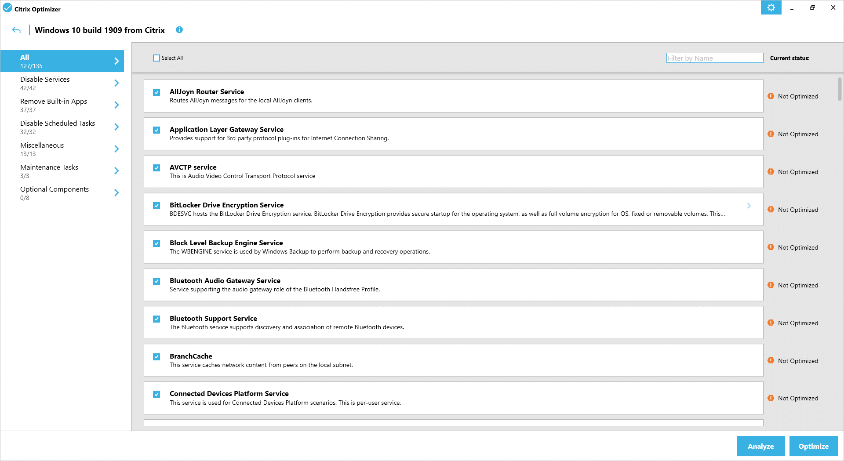
Task: Check the Select All checkbox
Action: (156, 58)
